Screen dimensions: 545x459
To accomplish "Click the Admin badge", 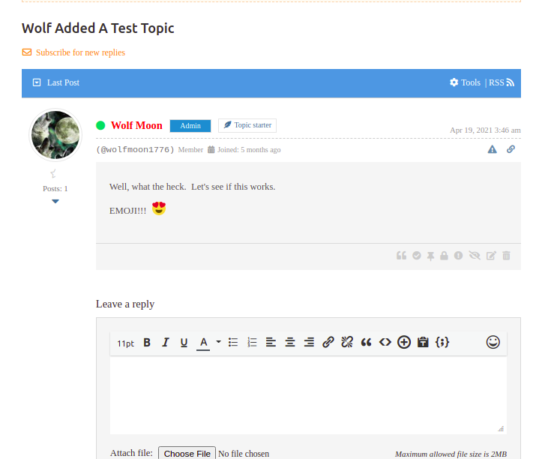I will pyautogui.click(x=190, y=126).
